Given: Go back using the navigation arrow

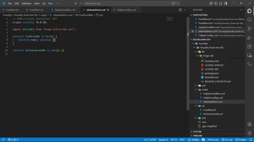Looking at the screenshot, I should click(76, 3).
